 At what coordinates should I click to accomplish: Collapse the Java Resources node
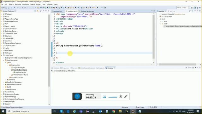point(4,60)
